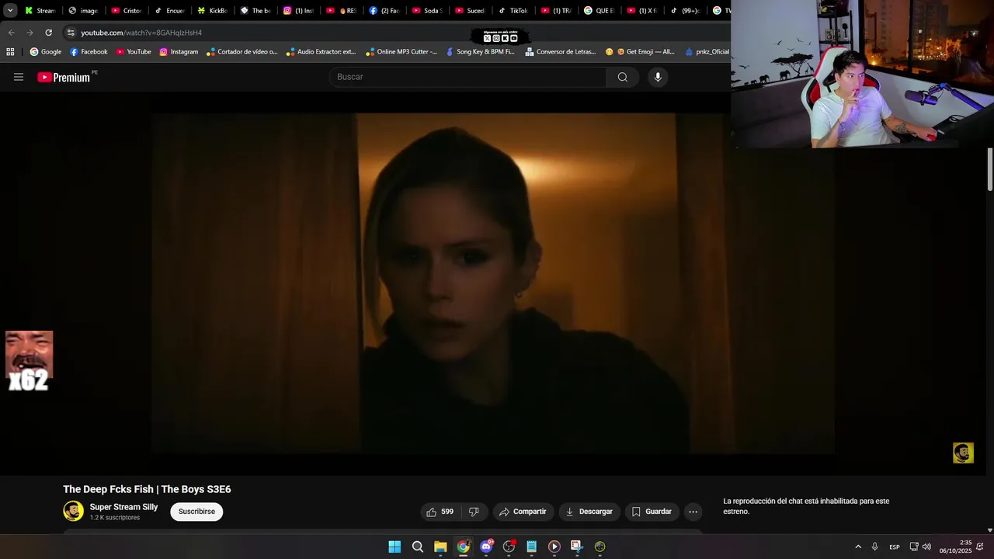Open the Windows Start menu
The width and height of the screenshot is (994, 559).
click(394, 547)
